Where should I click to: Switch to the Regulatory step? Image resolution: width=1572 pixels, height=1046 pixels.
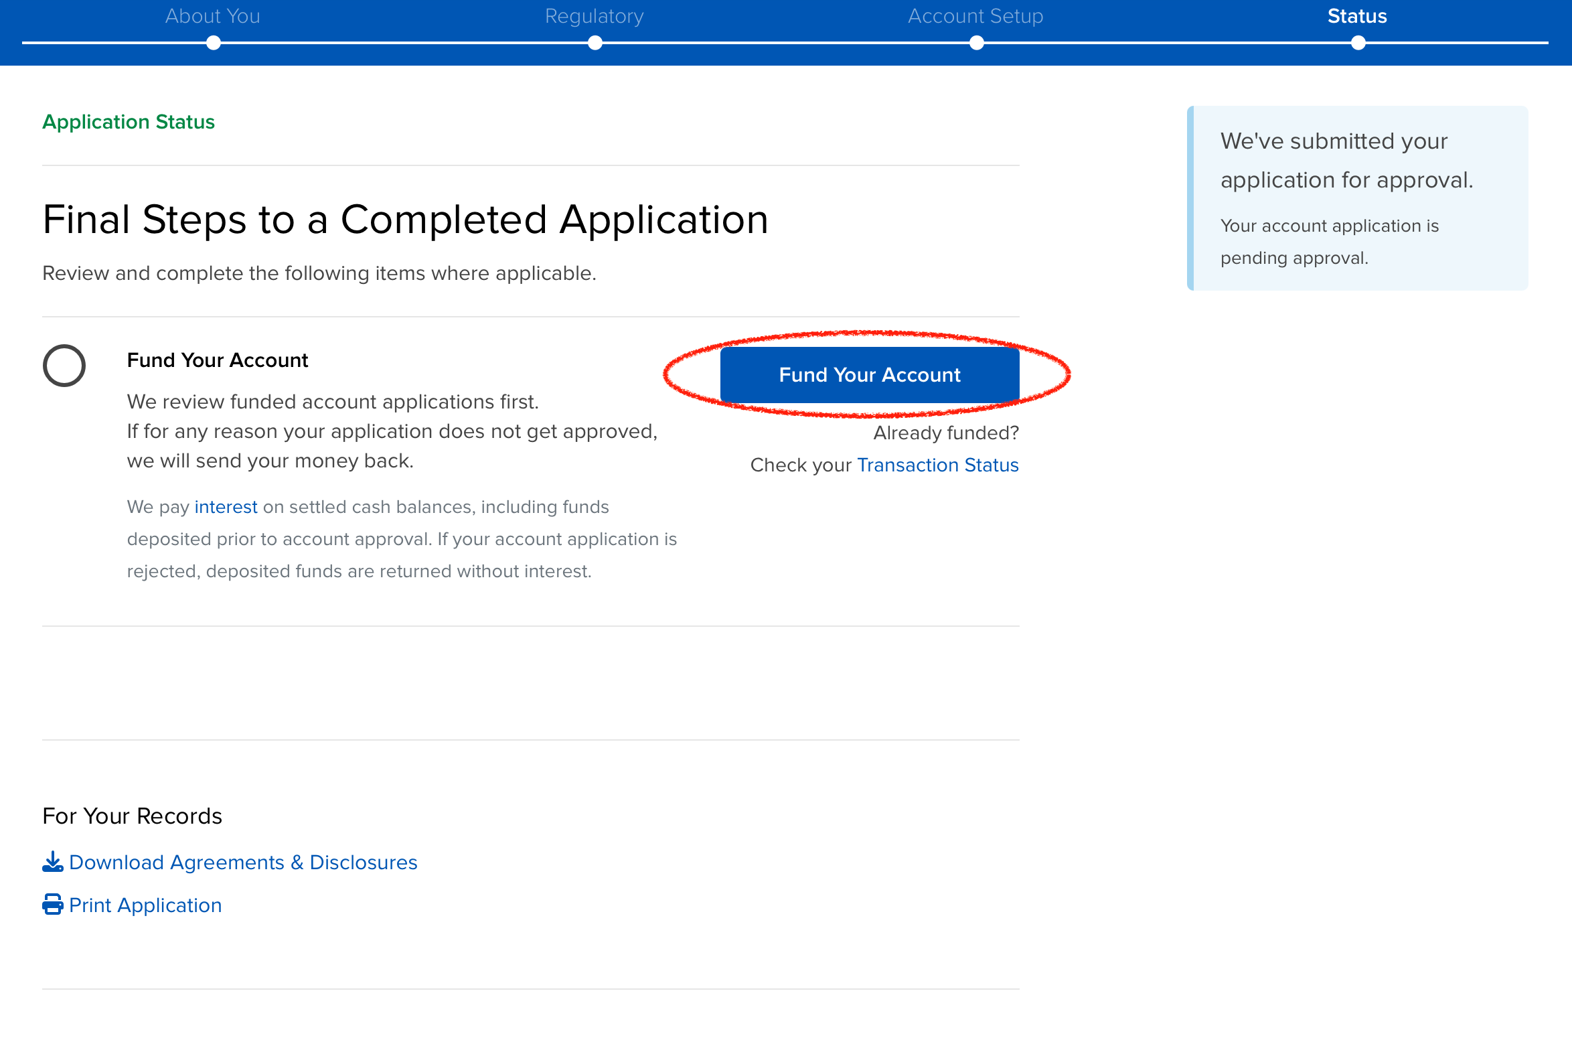tap(594, 16)
